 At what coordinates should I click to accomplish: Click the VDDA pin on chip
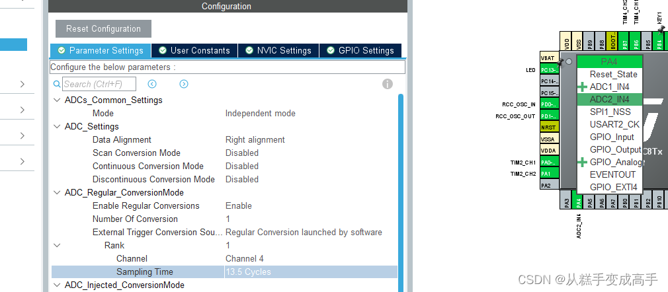(549, 151)
